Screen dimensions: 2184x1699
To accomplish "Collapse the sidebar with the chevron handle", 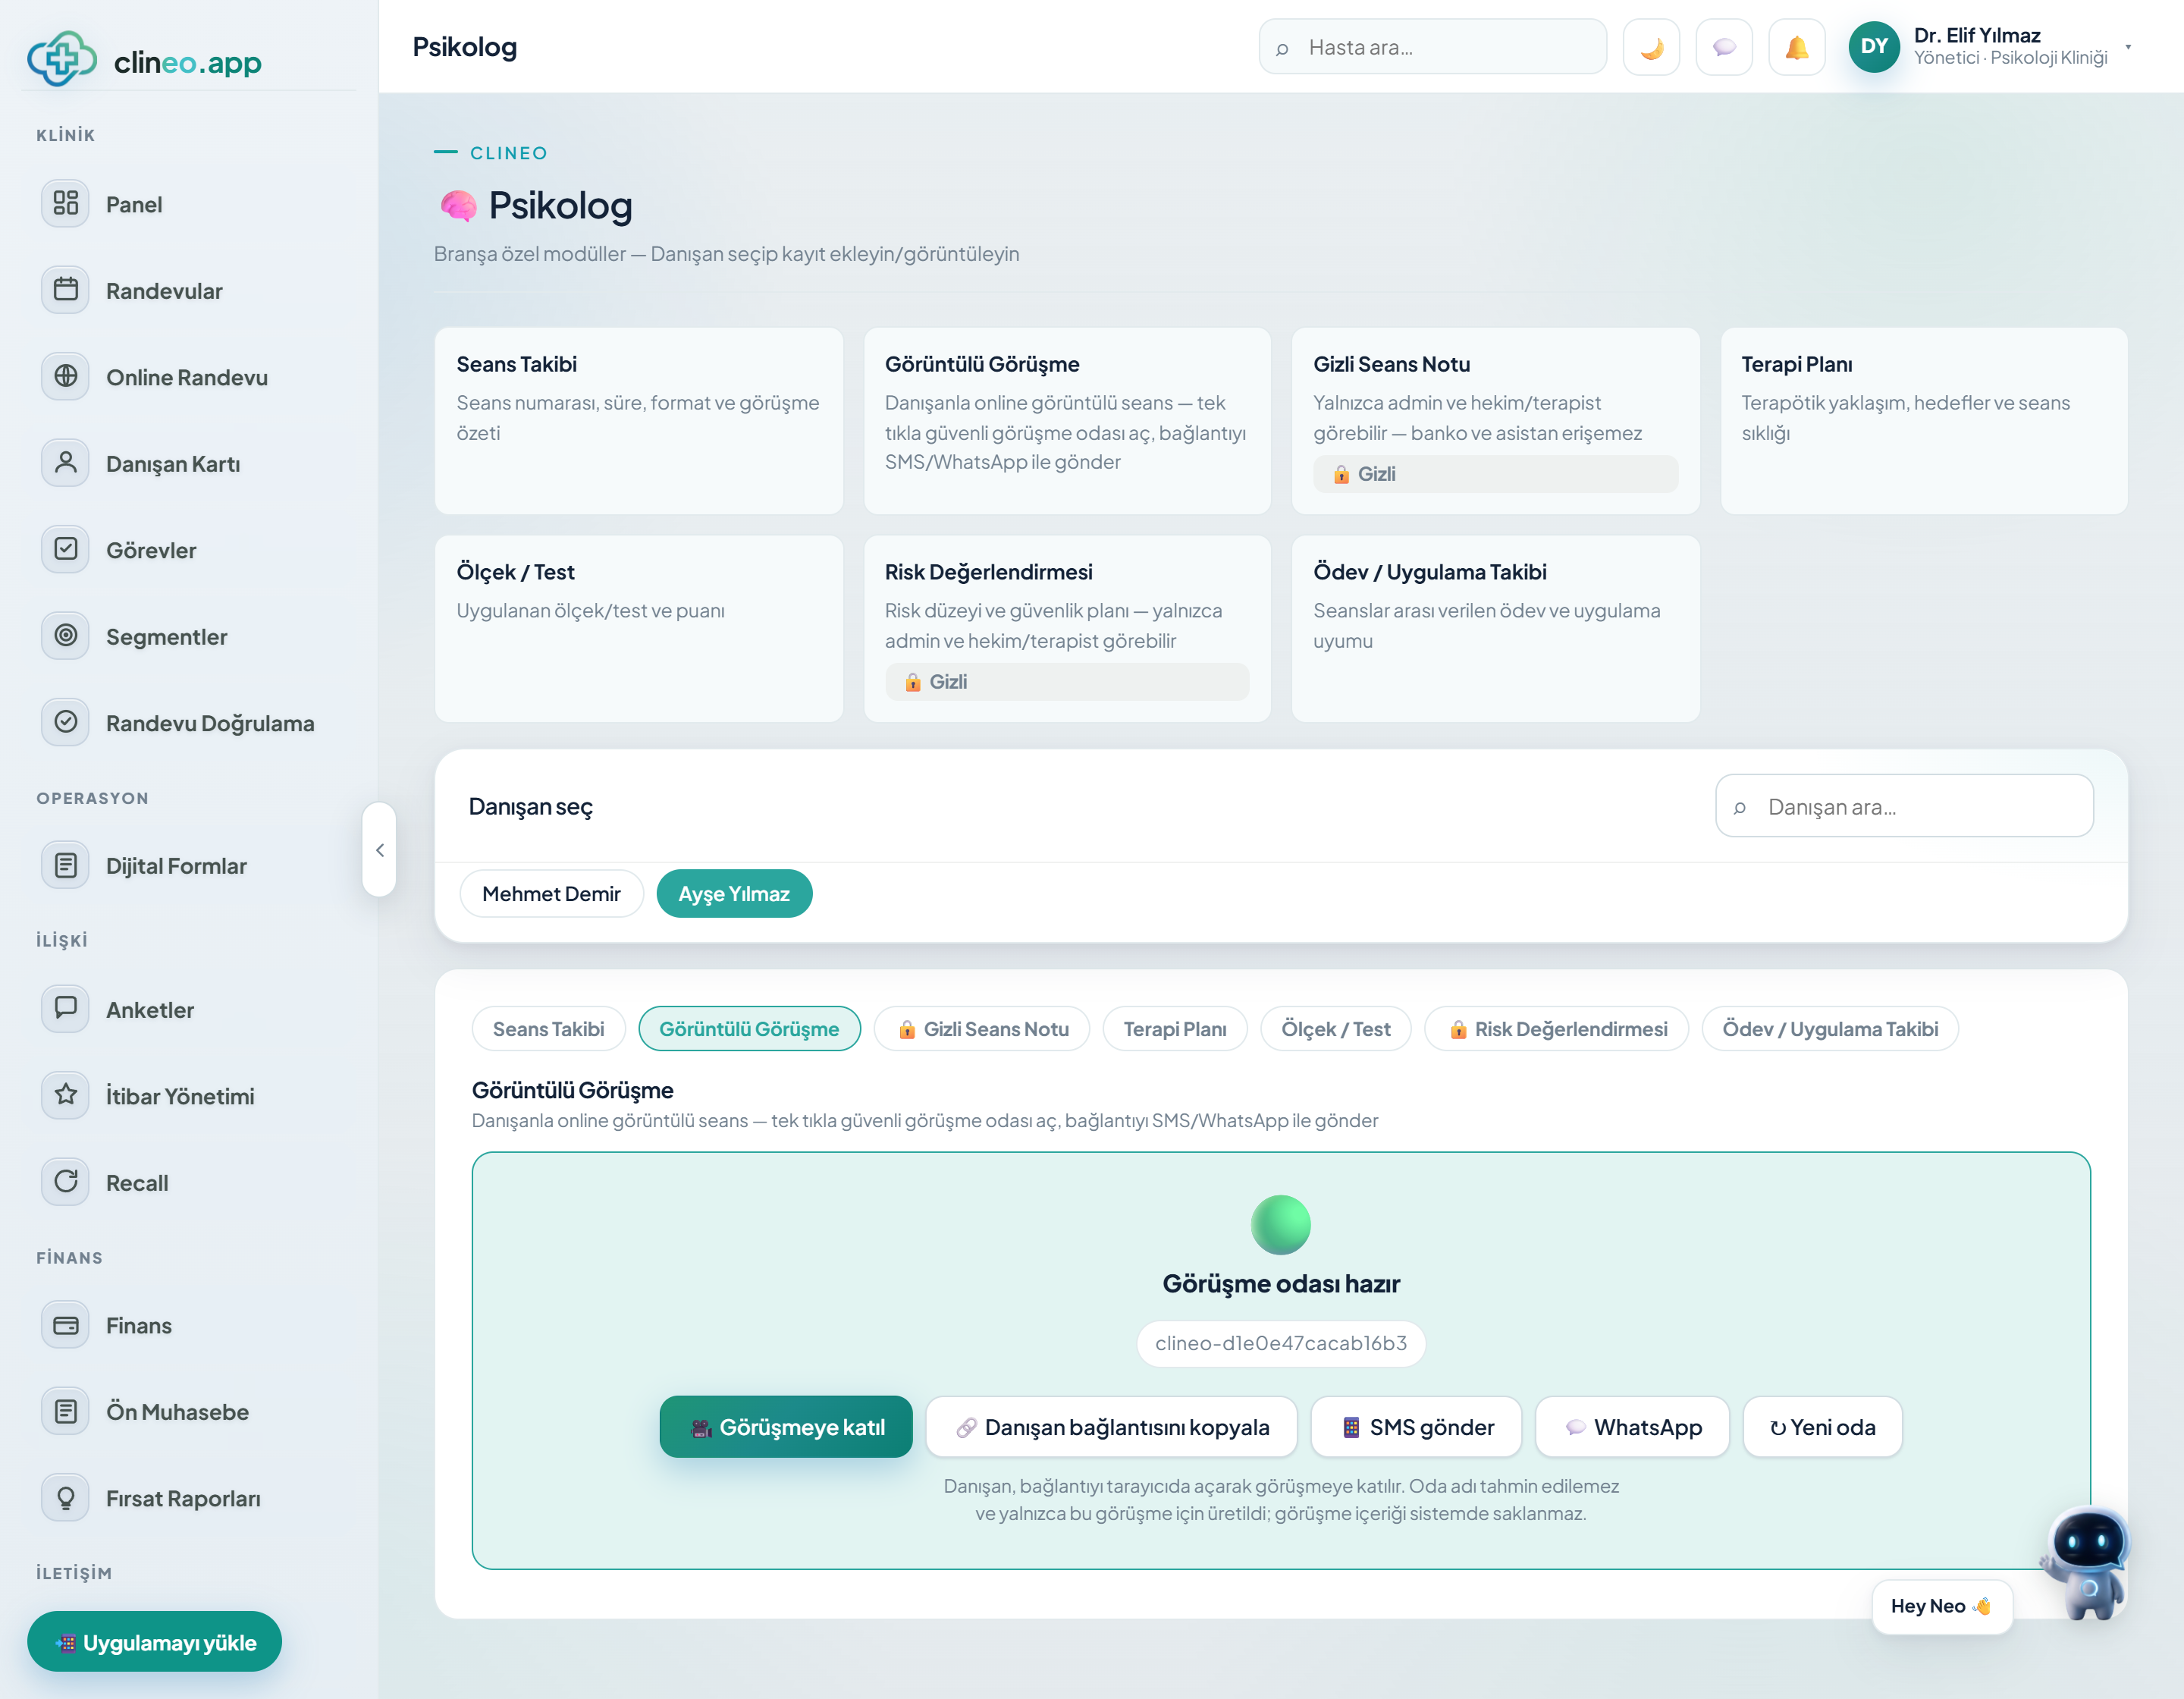I will [x=379, y=850].
